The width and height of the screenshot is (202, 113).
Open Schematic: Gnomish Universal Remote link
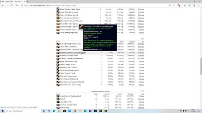pyautogui.click(x=73, y=53)
